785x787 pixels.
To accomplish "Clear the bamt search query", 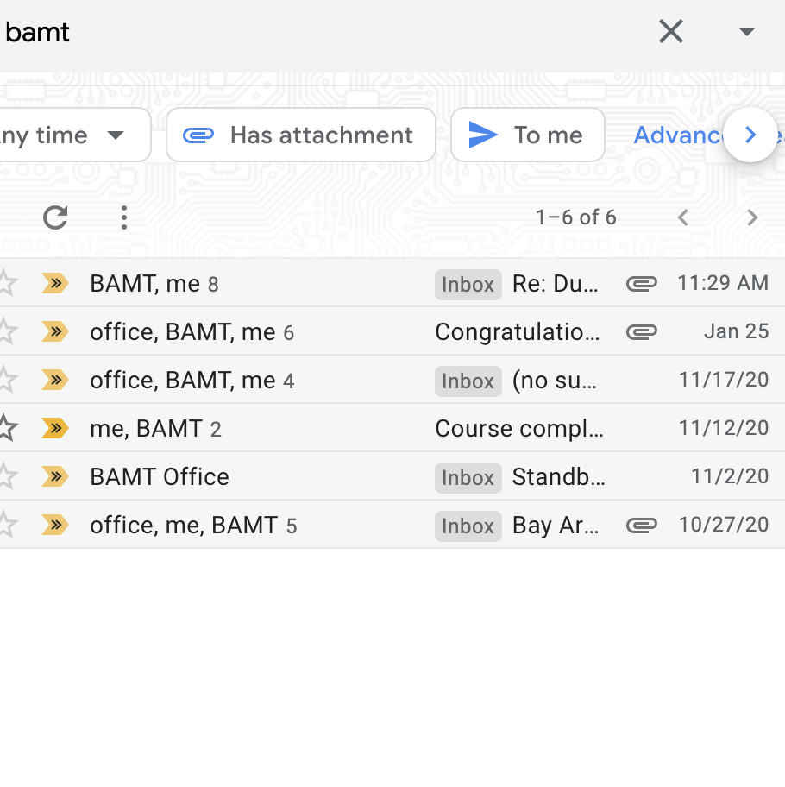I will pyautogui.click(x=670, y=32).
